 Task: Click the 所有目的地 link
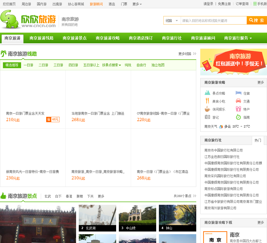click(x=69, y=25)
